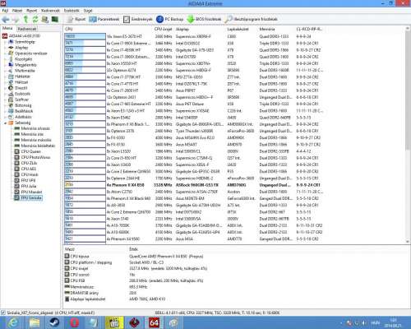Open the Report toolbar button
411x329 pixels.
[x=76, y=19]
